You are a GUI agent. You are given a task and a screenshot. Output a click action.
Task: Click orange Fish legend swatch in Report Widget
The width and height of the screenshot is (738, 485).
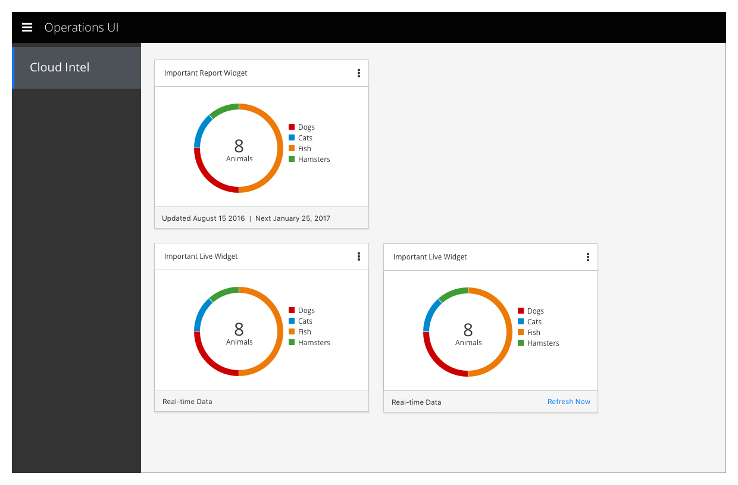click(292, 148)
